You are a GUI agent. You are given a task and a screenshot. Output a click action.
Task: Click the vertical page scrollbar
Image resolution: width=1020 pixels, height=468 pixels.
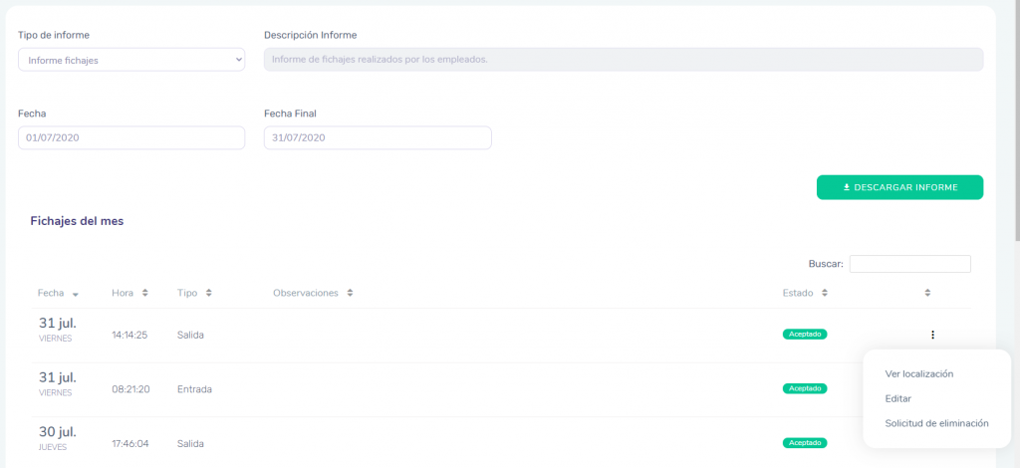(1015, 119)
